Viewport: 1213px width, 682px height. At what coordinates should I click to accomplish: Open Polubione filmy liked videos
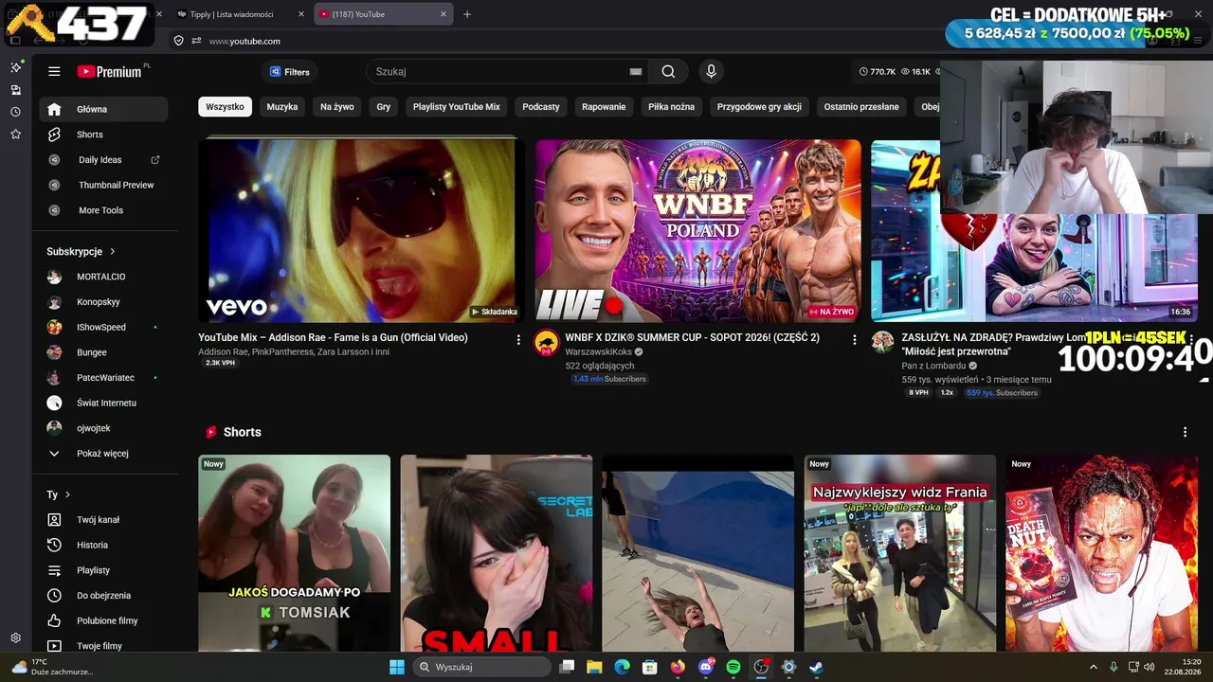click(104, 621)
